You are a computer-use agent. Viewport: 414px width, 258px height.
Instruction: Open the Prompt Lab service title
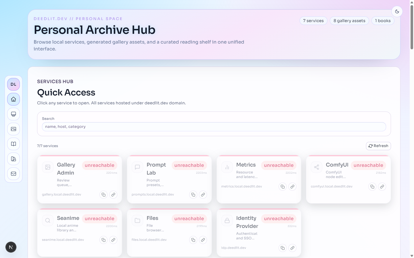pyautogui.click(x=156, y=169)
